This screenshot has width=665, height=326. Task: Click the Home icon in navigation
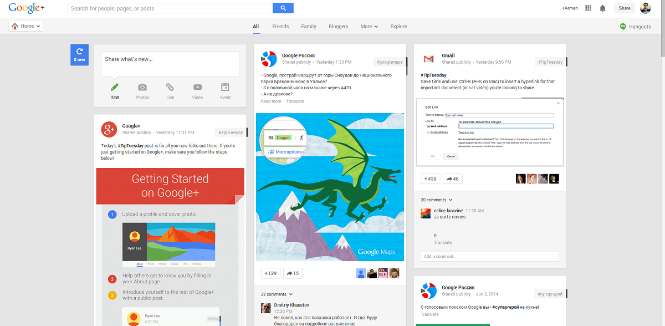pyautogui.click(x=15, y=26)
